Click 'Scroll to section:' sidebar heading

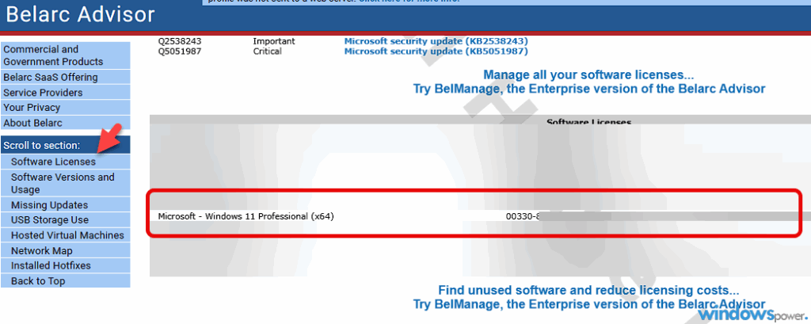(x=65, y=146)
